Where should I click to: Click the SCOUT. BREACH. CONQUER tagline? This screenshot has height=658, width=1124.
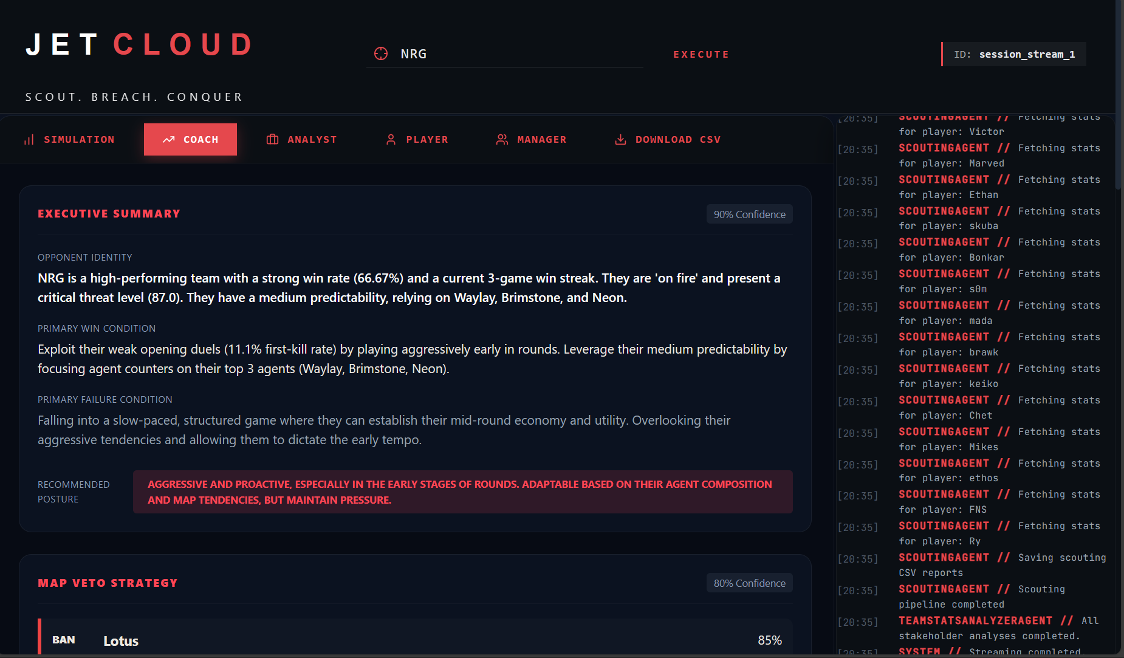[x=134, y=97]
